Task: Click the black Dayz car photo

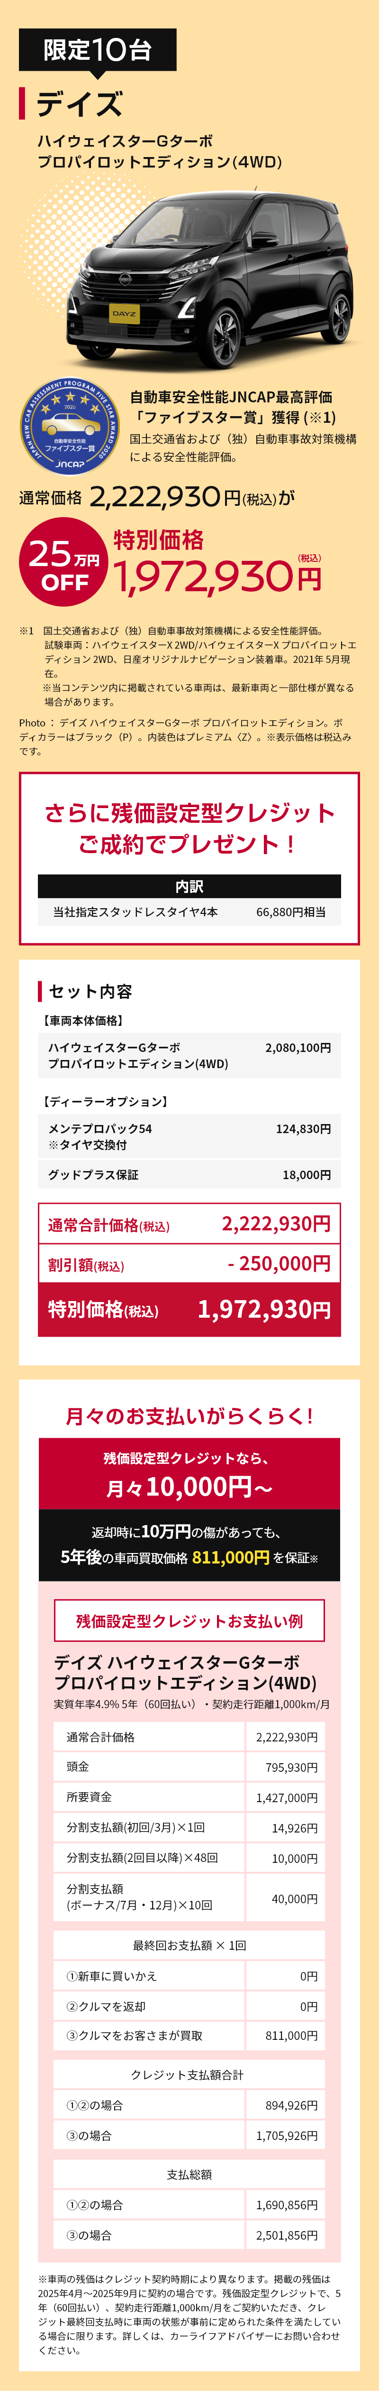Action: [214, 278]
